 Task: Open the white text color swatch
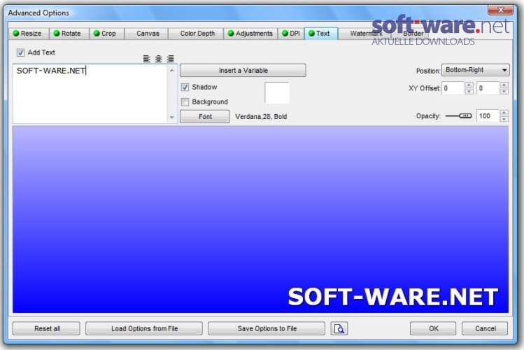coord(277,92)
